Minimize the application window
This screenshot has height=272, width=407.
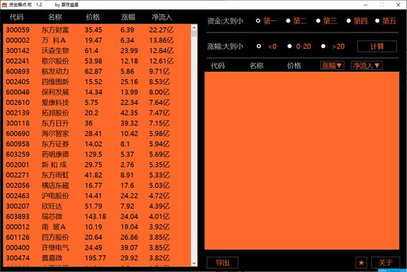366,5
